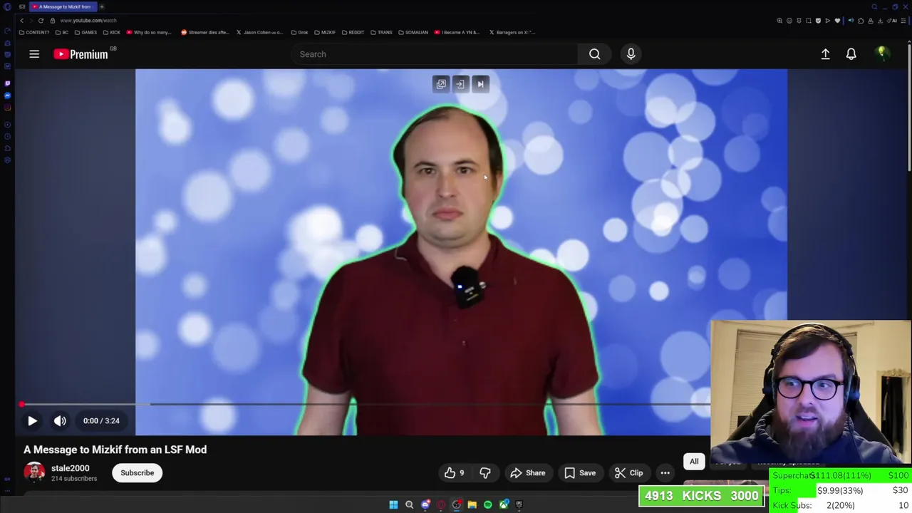The image size is (912, 513).
Task: Open the 'Barragers on X' bookmark
Action: [x=512, y=32]
